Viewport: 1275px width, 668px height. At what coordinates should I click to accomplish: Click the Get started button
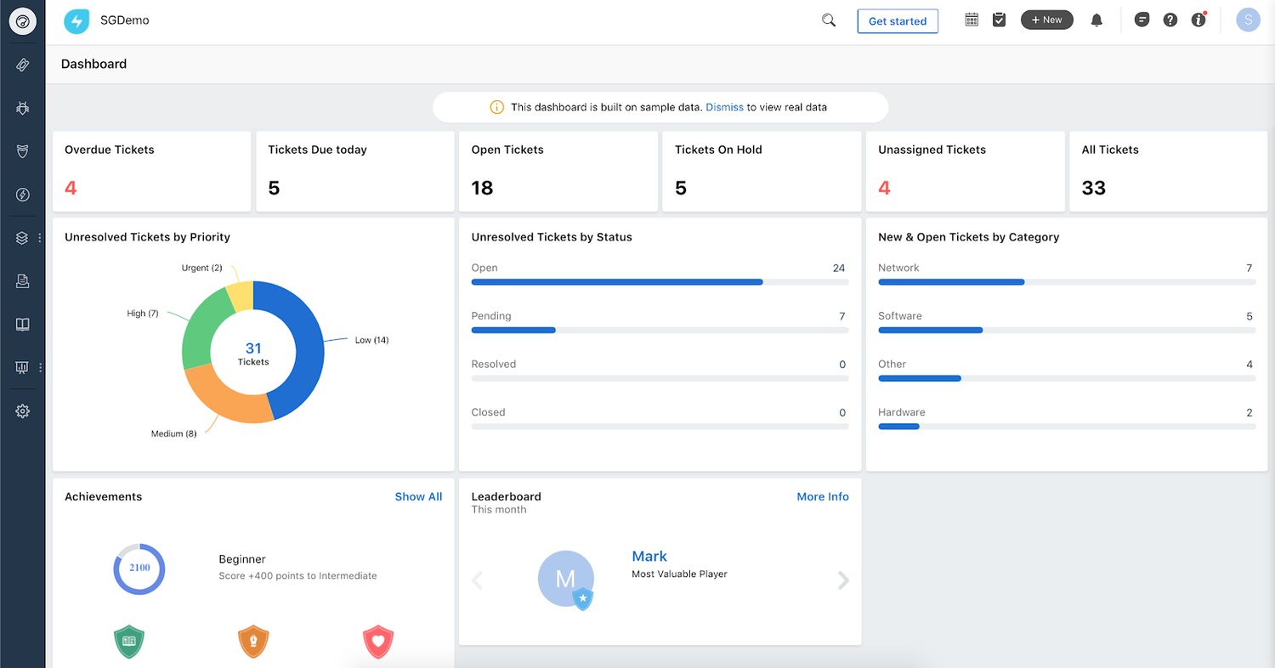(x=898, y=20)
